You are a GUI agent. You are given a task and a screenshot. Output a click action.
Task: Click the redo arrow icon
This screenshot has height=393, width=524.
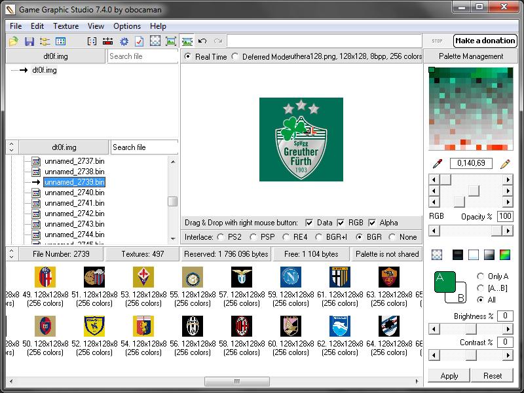point(218,41)
